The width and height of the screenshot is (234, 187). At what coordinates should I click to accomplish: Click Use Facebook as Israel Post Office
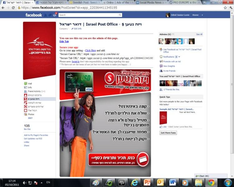182,50
